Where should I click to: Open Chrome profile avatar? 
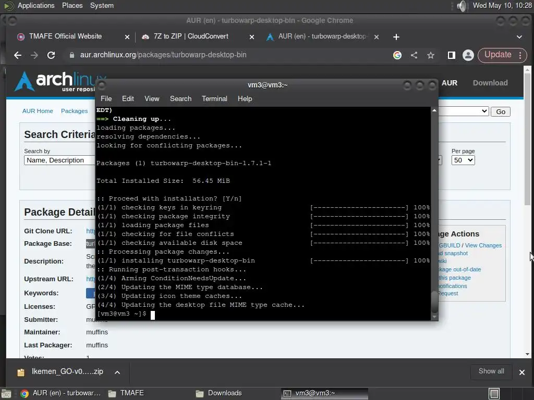click(468, 55)
